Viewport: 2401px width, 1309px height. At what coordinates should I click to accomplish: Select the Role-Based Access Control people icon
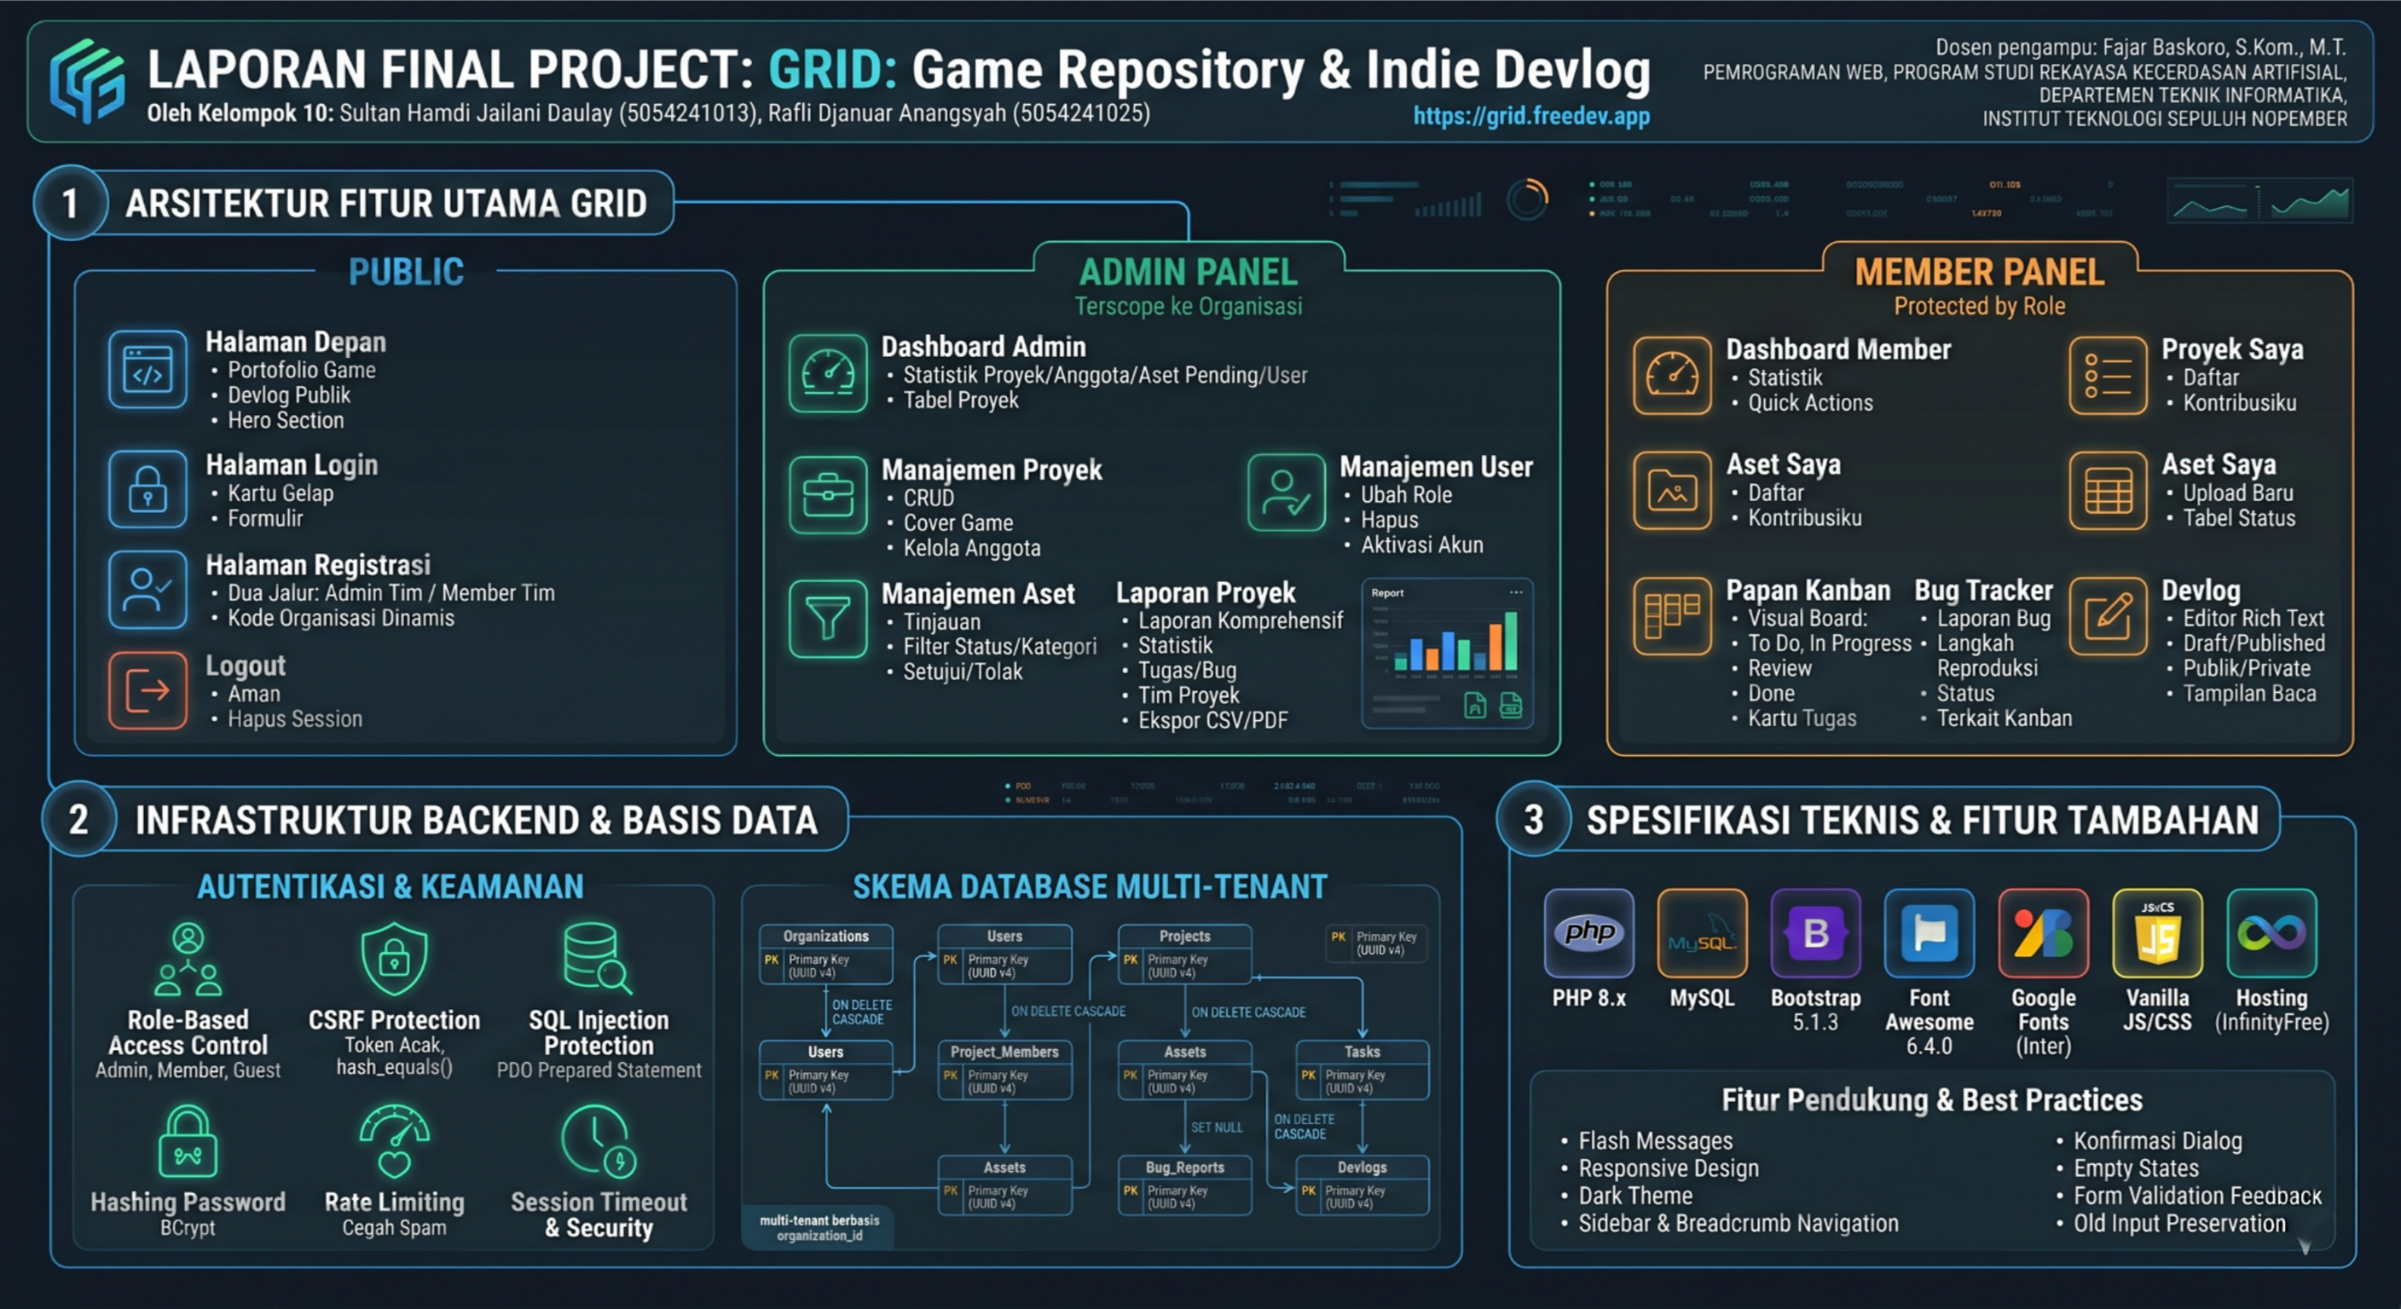188,960
